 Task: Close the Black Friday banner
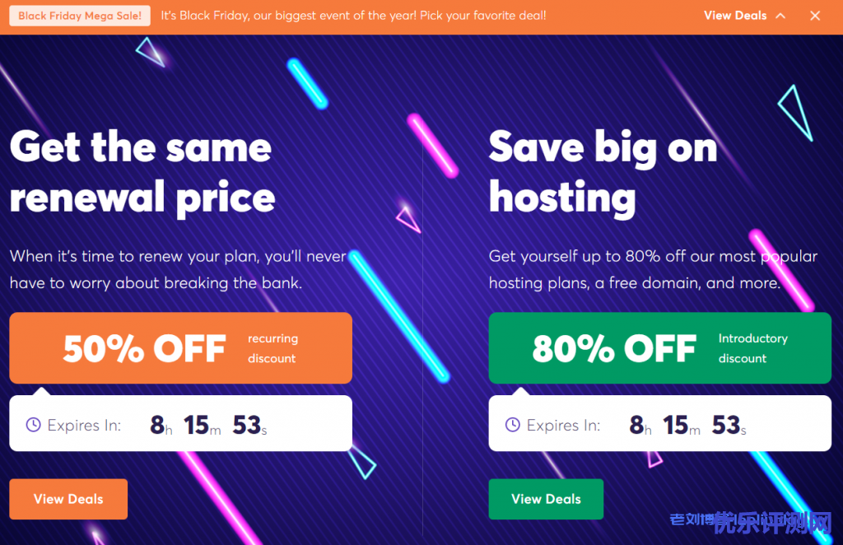(x=815, y=16)
